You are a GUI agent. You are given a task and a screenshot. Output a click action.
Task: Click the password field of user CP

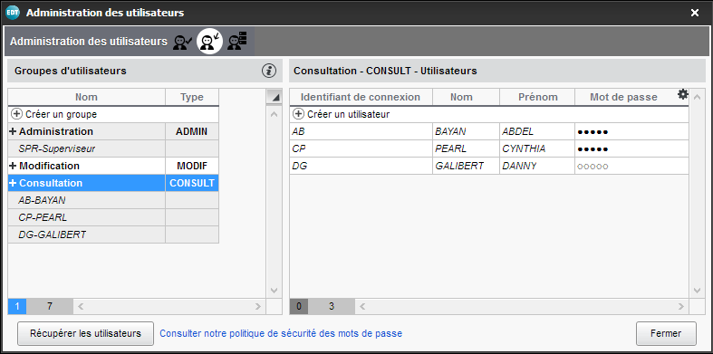(631, 148)
